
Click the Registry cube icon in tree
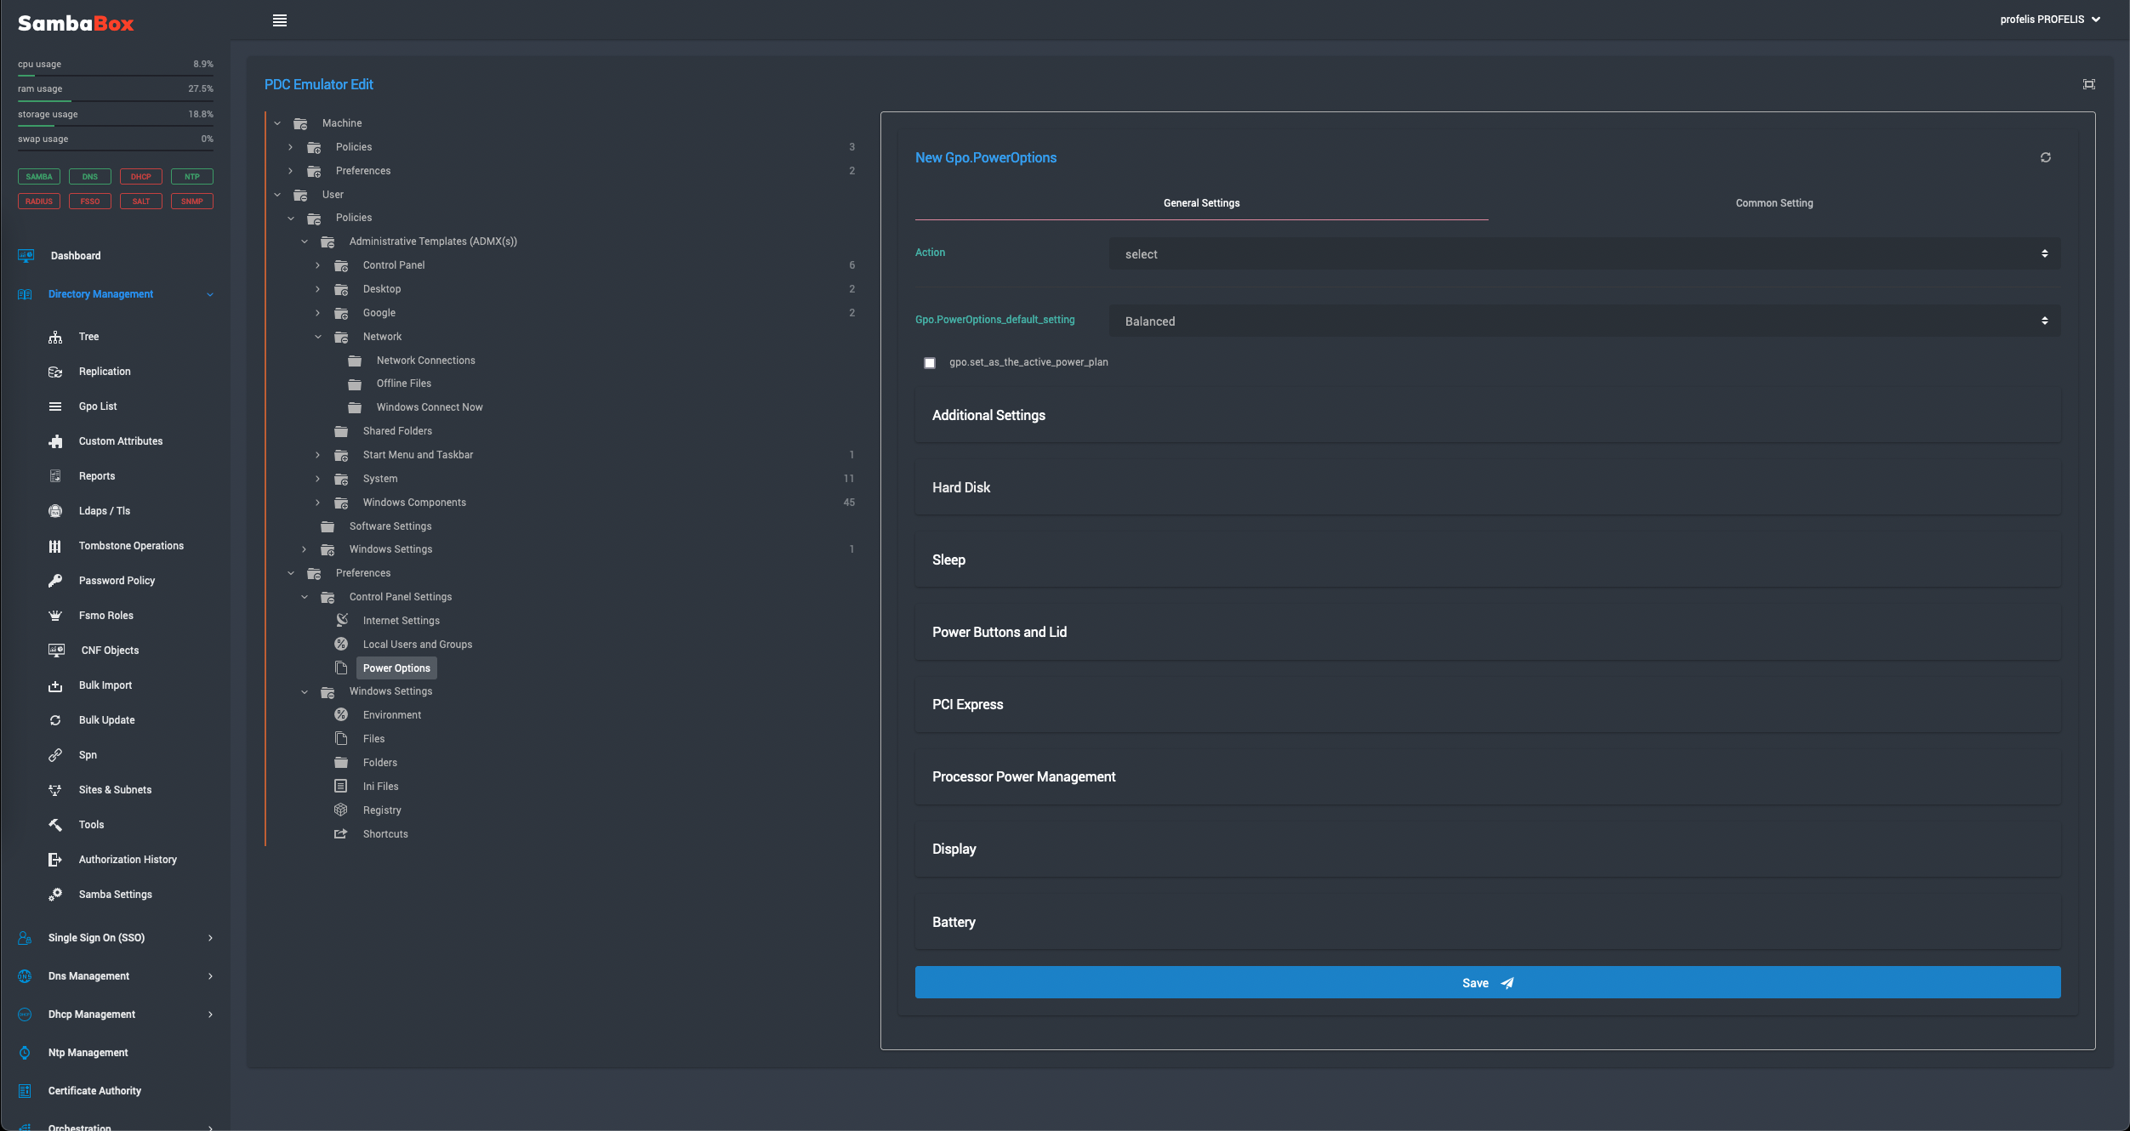click(x=341, y=810)
